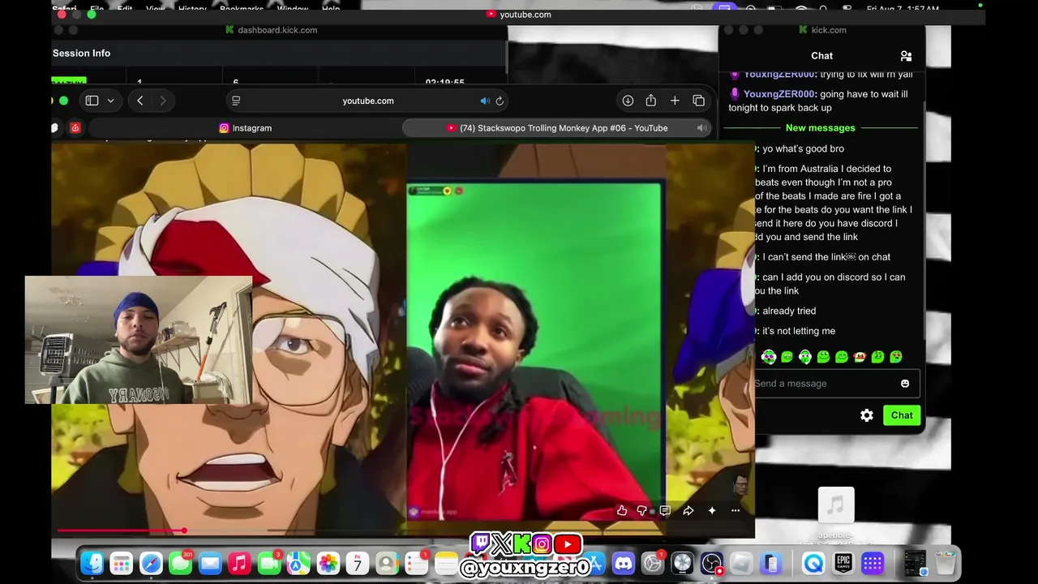The height and width of the screenshot is (584, 1038).
Task: Open Discord from the Dock
Action: click(x=623, y=563)
